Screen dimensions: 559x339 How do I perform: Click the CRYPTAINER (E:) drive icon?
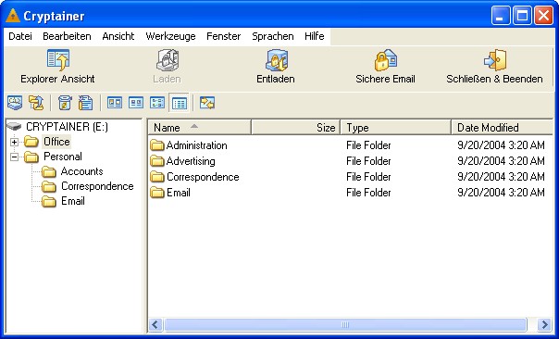pos(14,126)
